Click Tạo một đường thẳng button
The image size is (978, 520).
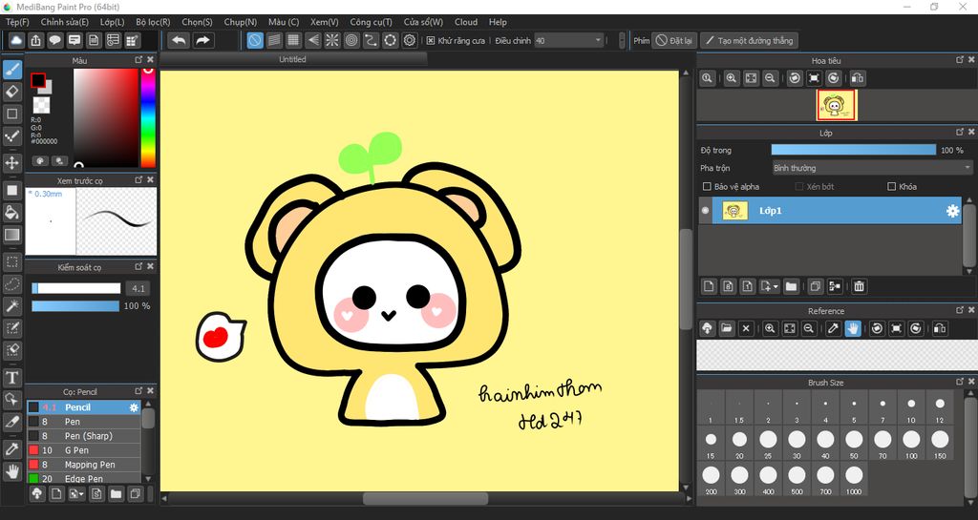749,40
